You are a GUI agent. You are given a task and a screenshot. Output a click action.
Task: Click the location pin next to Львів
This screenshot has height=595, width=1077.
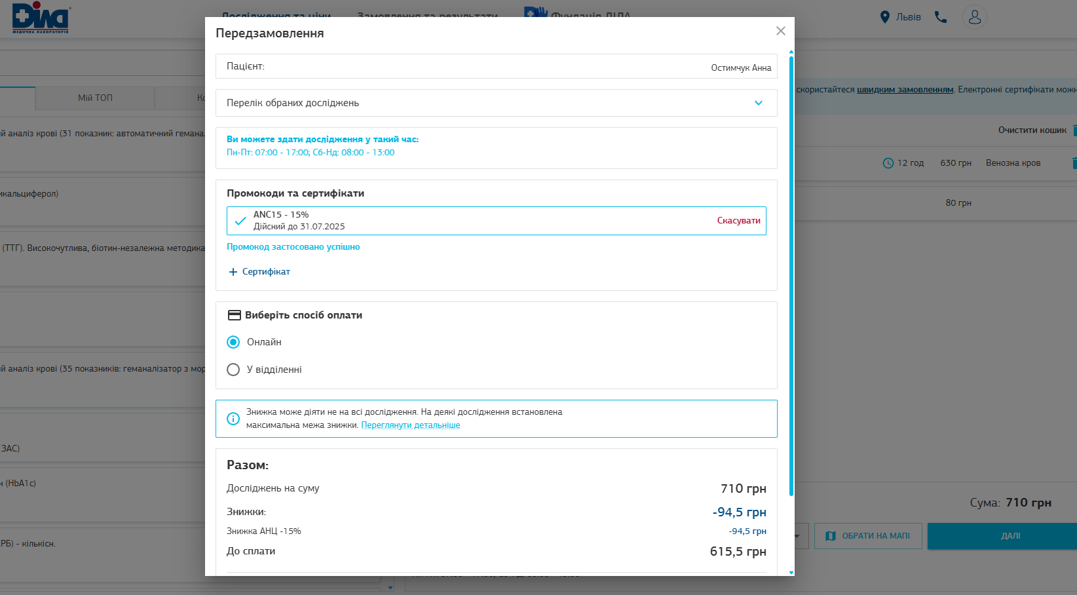point(884,17)
